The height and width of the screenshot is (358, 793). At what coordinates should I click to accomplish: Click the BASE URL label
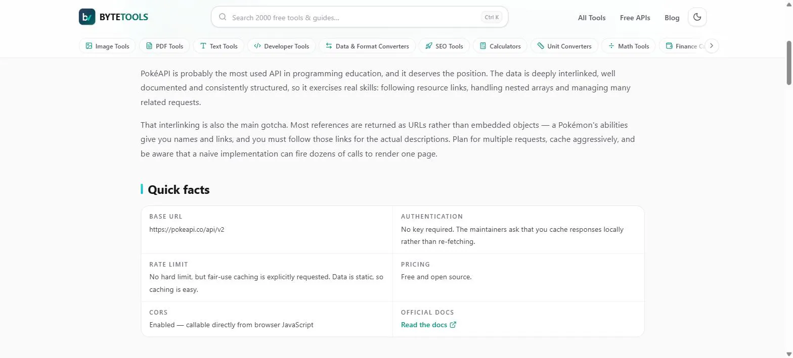coord(166,216)
